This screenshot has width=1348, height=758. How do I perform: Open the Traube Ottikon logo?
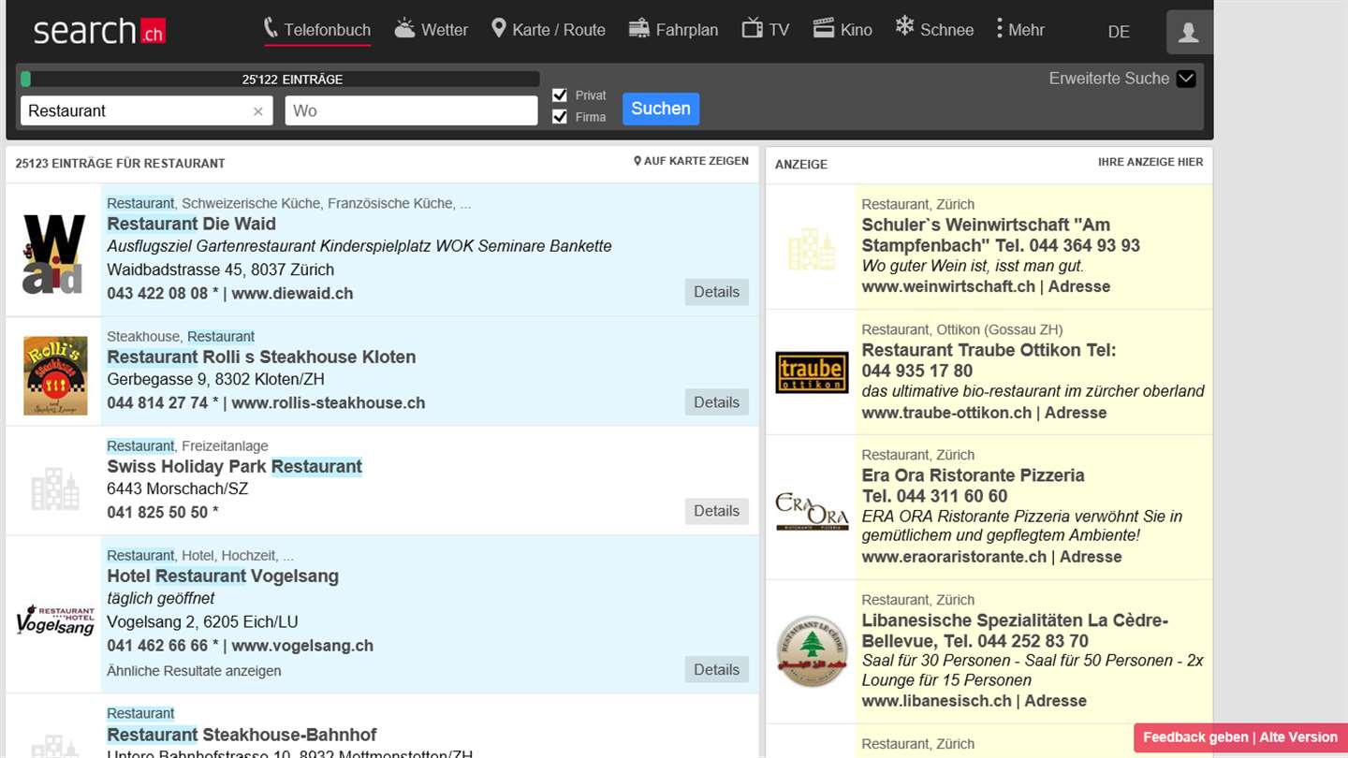pos(812,372)
